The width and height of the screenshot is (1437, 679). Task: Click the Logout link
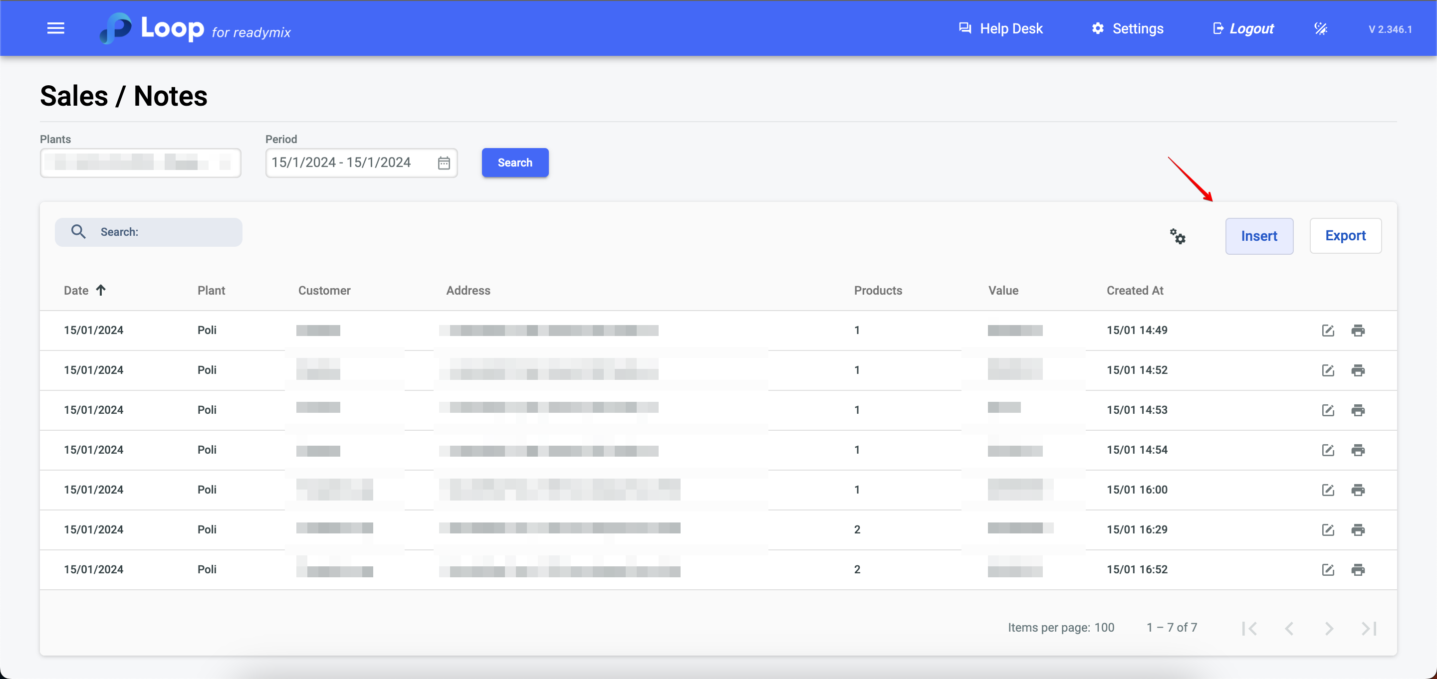click(1243, 28)
